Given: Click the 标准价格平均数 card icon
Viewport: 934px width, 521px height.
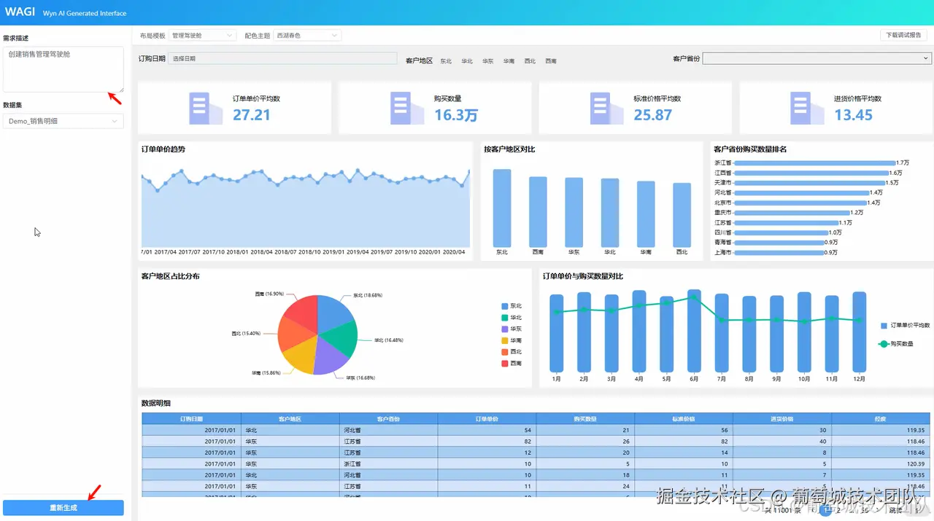Looking at the screenshot, I should click(606, 108).
